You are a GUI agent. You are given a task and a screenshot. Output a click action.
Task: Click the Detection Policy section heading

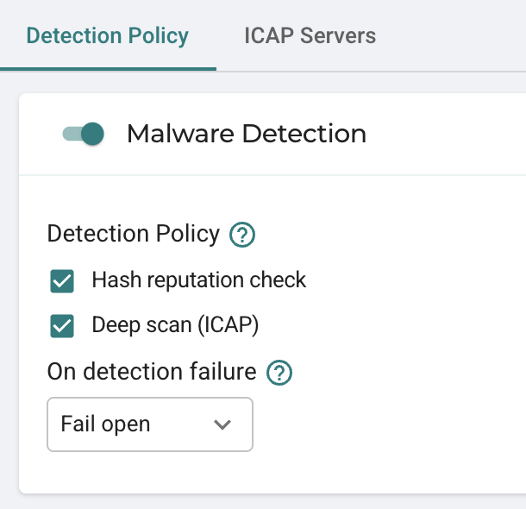[134, 234]
